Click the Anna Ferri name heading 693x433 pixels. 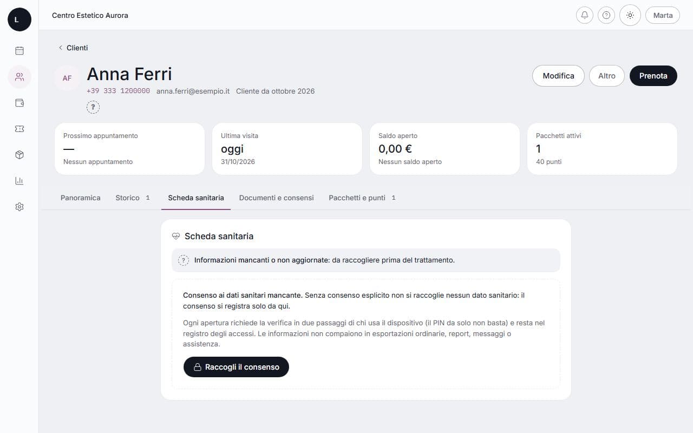pyautogui.click(x=129, y=74)
